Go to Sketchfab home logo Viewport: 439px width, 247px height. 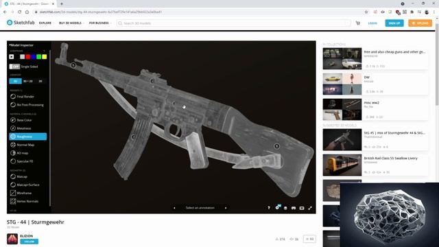click(x=21, y=23)
